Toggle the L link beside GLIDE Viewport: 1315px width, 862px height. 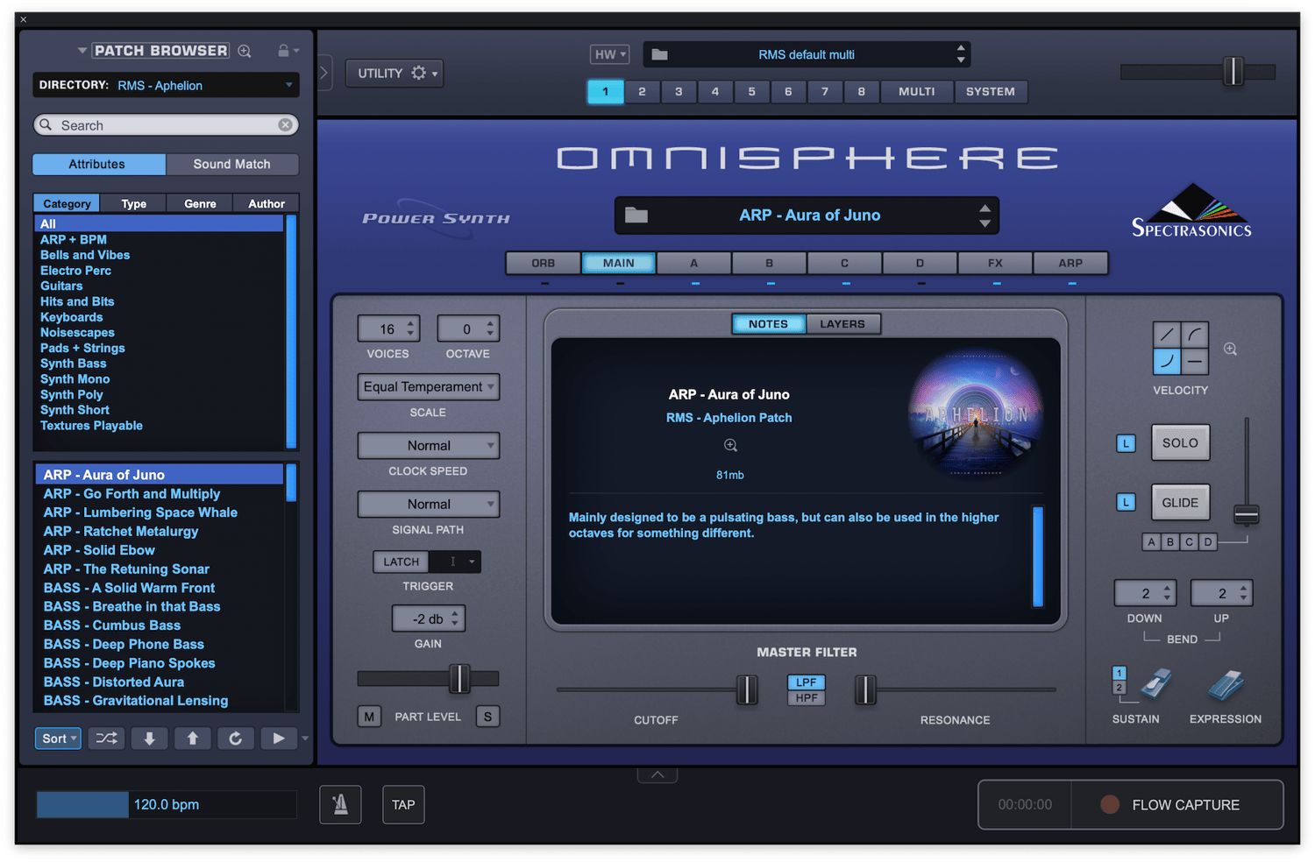coord(1126,502)
